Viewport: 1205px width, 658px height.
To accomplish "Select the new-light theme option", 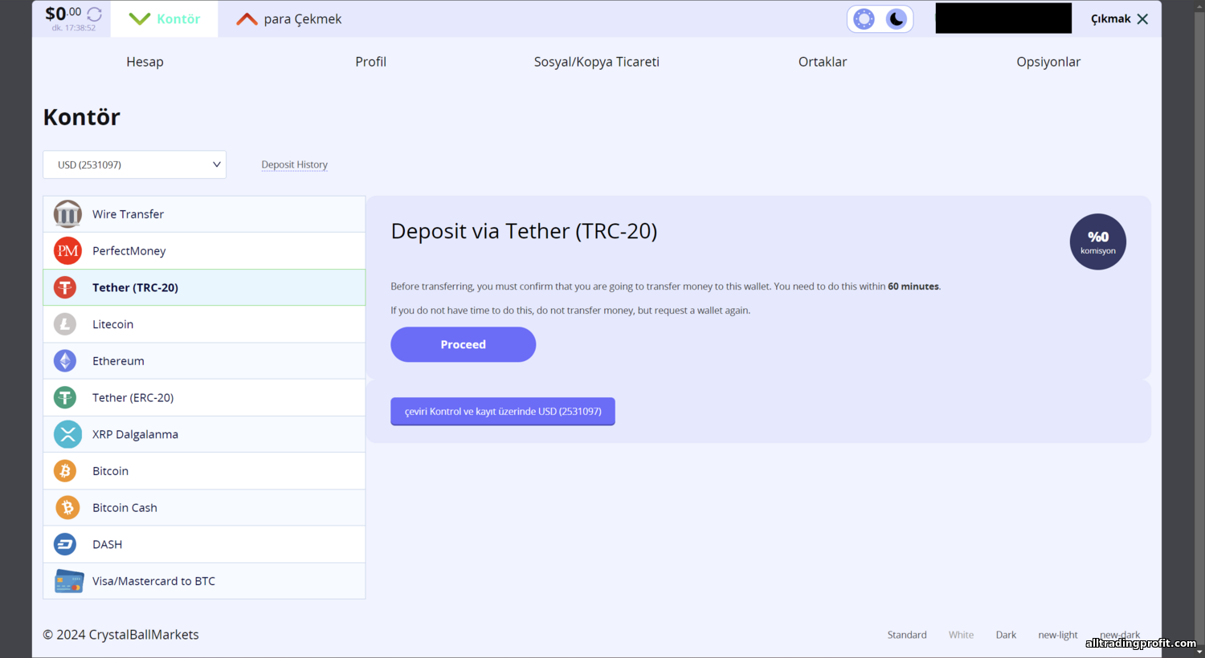I will click(x=1057, y=635).
